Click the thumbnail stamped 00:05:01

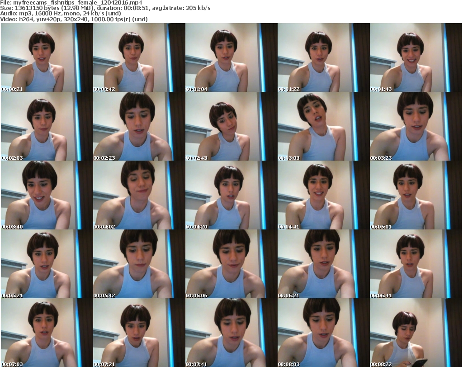(x=416, y=195)
